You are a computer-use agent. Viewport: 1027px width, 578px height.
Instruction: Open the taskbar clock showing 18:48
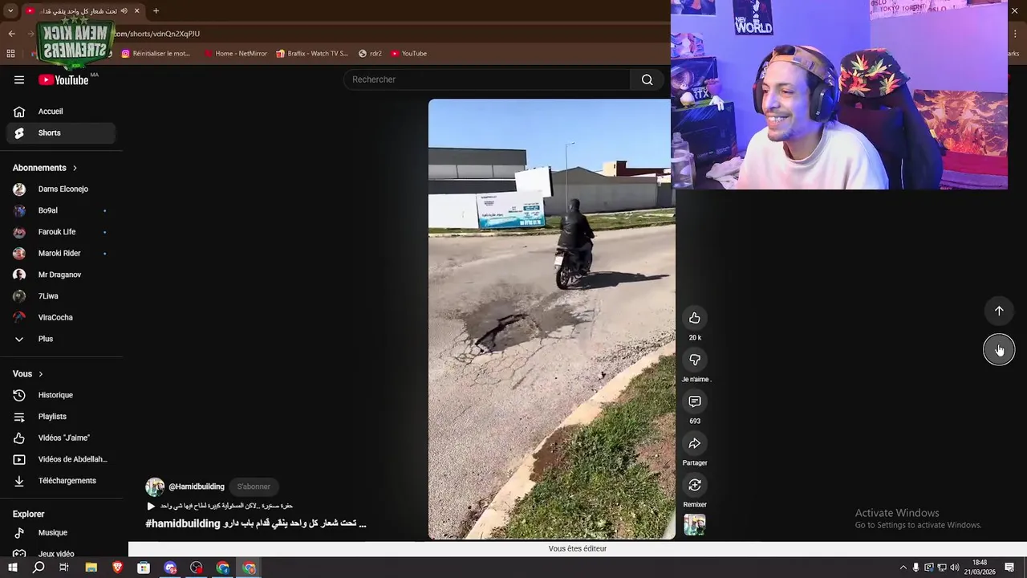pos(980,568)
